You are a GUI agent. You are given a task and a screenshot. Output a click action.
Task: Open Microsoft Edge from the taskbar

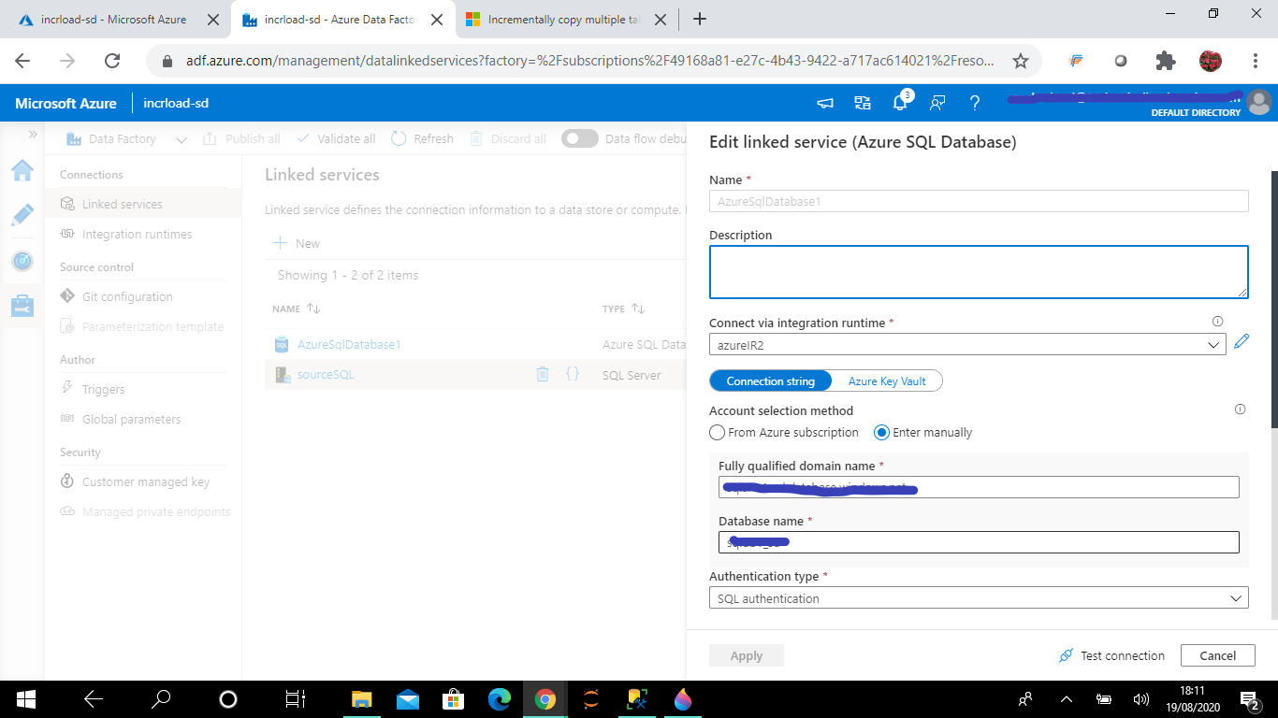coord(500,698)
